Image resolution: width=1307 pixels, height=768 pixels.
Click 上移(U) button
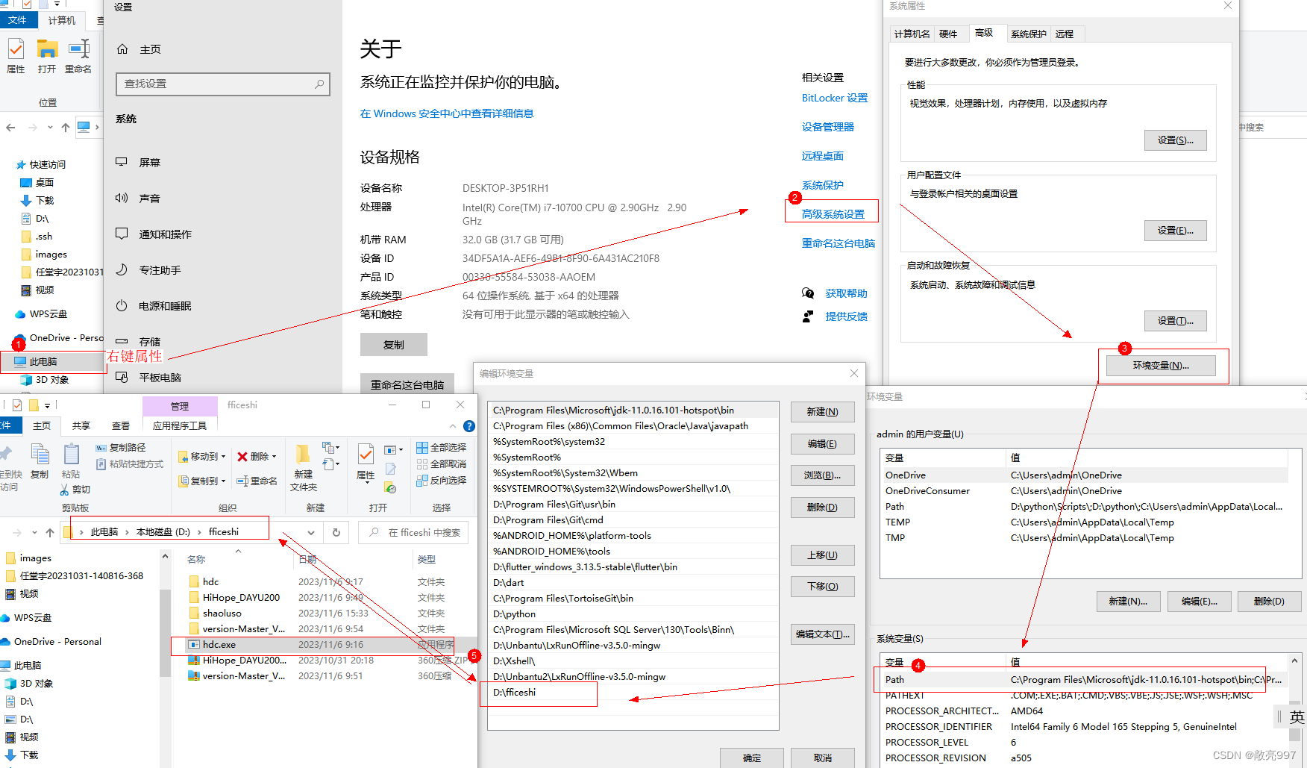[x=822, y=555]
